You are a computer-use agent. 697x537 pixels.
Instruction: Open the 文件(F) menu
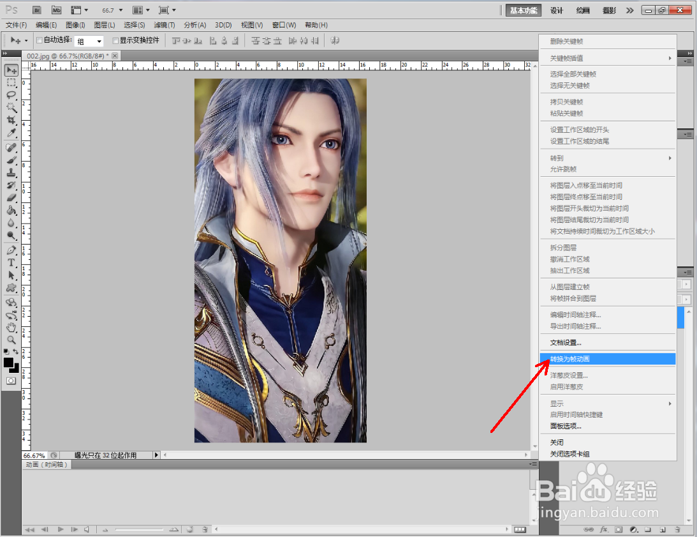(x=16, y=25)
